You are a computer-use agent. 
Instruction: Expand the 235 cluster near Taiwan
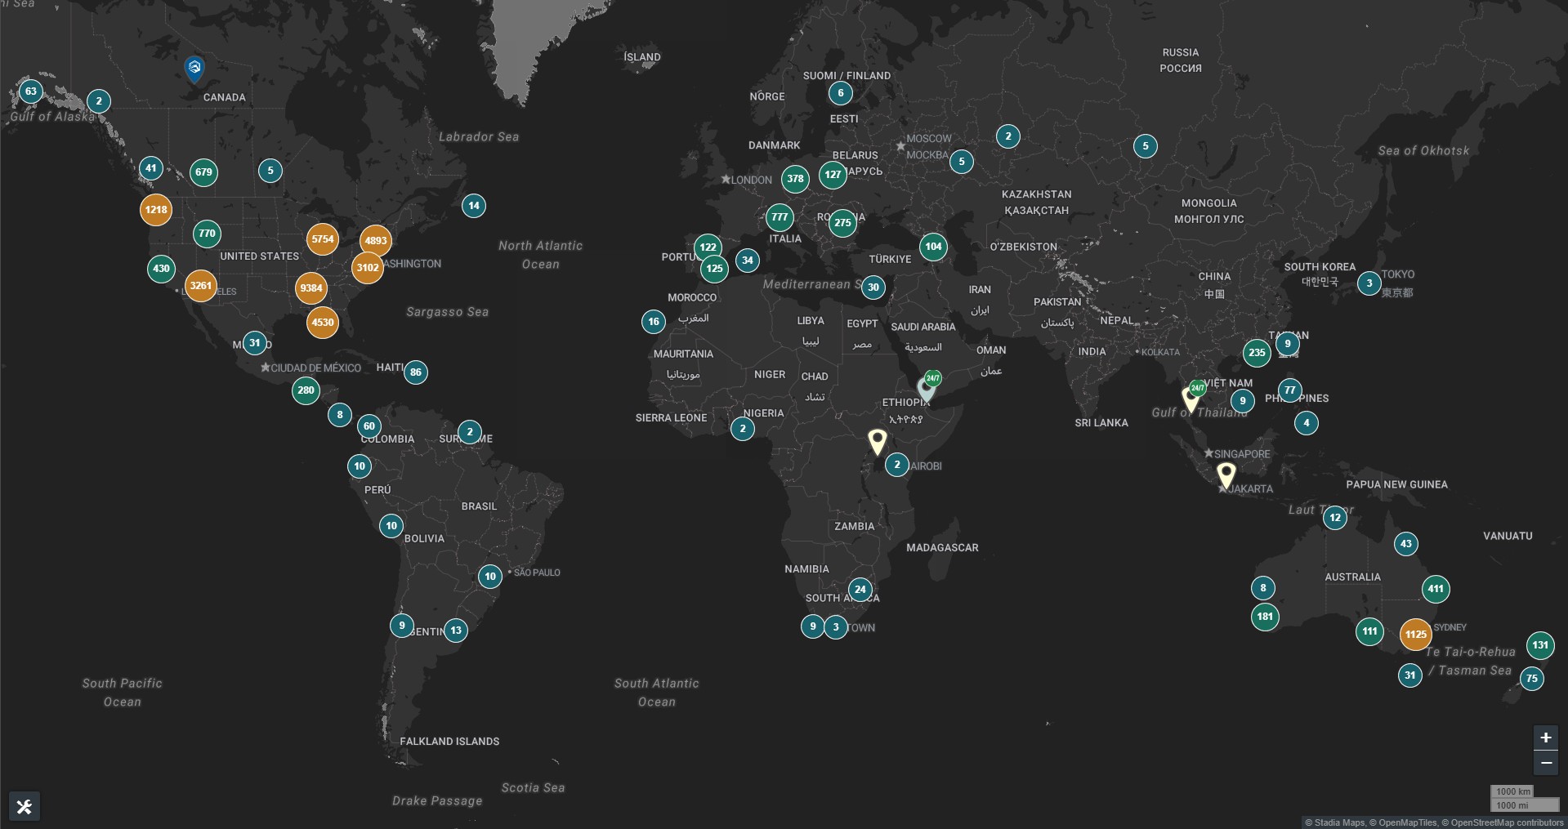pos(1257,353)
